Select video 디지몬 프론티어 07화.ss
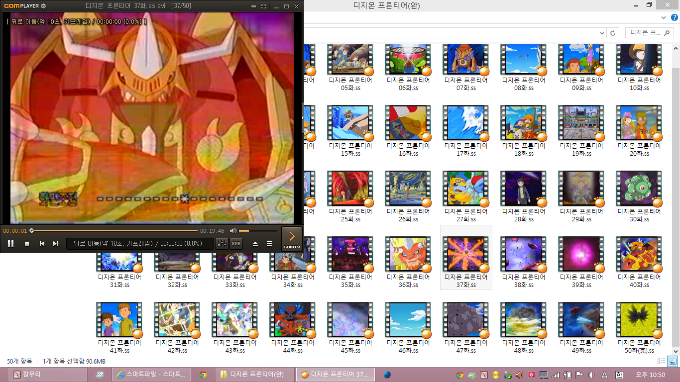This screenshot has width=680, height=382. (x=466, y=68)
